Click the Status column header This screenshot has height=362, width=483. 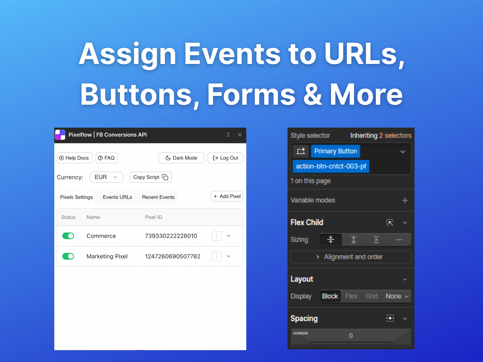click(69, 217)
